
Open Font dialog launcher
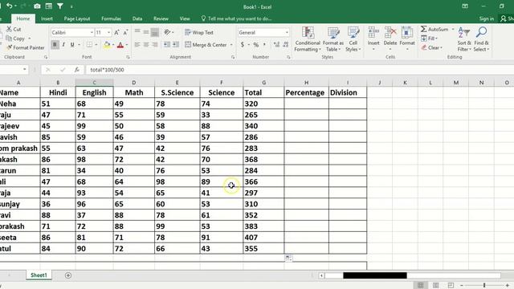point(128,57)
